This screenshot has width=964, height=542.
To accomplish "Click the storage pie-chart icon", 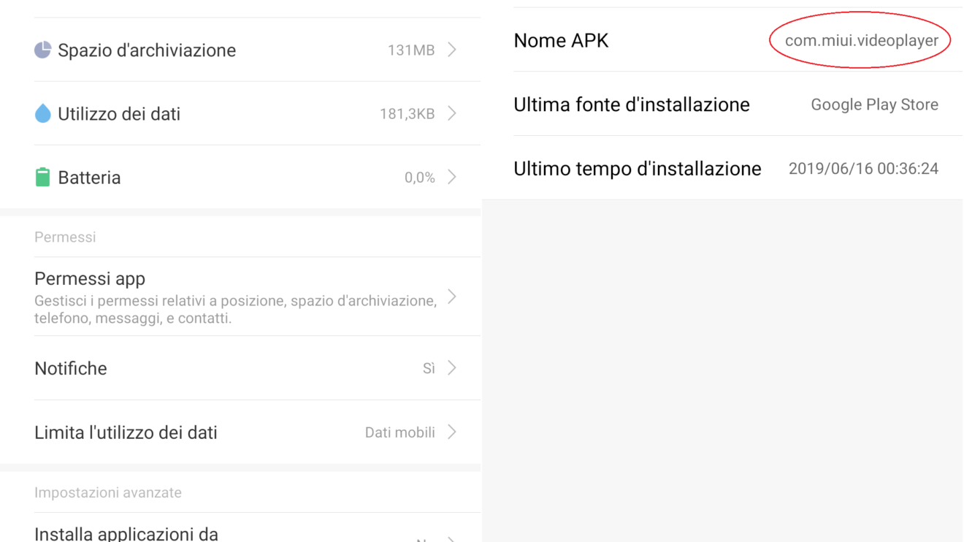I will point(42,50).
